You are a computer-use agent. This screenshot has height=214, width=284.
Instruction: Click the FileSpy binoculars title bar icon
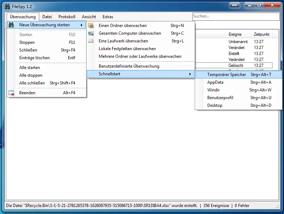(7, 7)
